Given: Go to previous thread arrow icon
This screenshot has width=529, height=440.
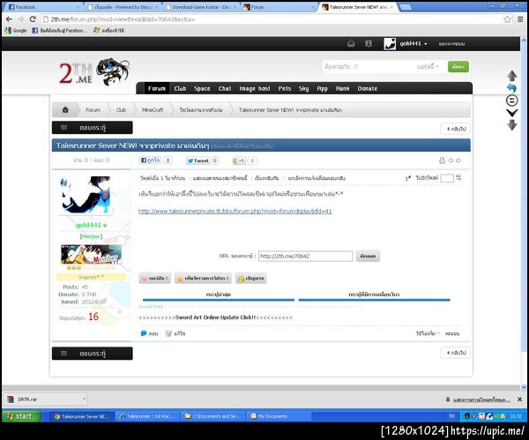Looking at the screenshot, I should [451, 160].
